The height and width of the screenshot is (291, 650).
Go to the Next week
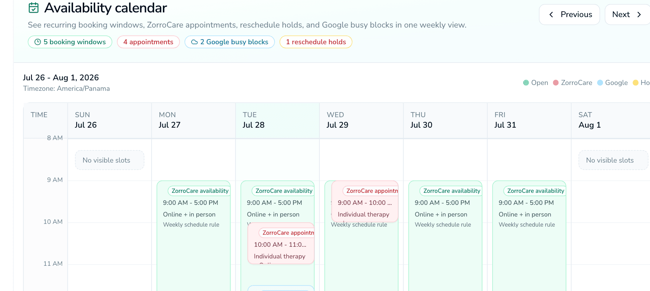[x=627, y=15]
